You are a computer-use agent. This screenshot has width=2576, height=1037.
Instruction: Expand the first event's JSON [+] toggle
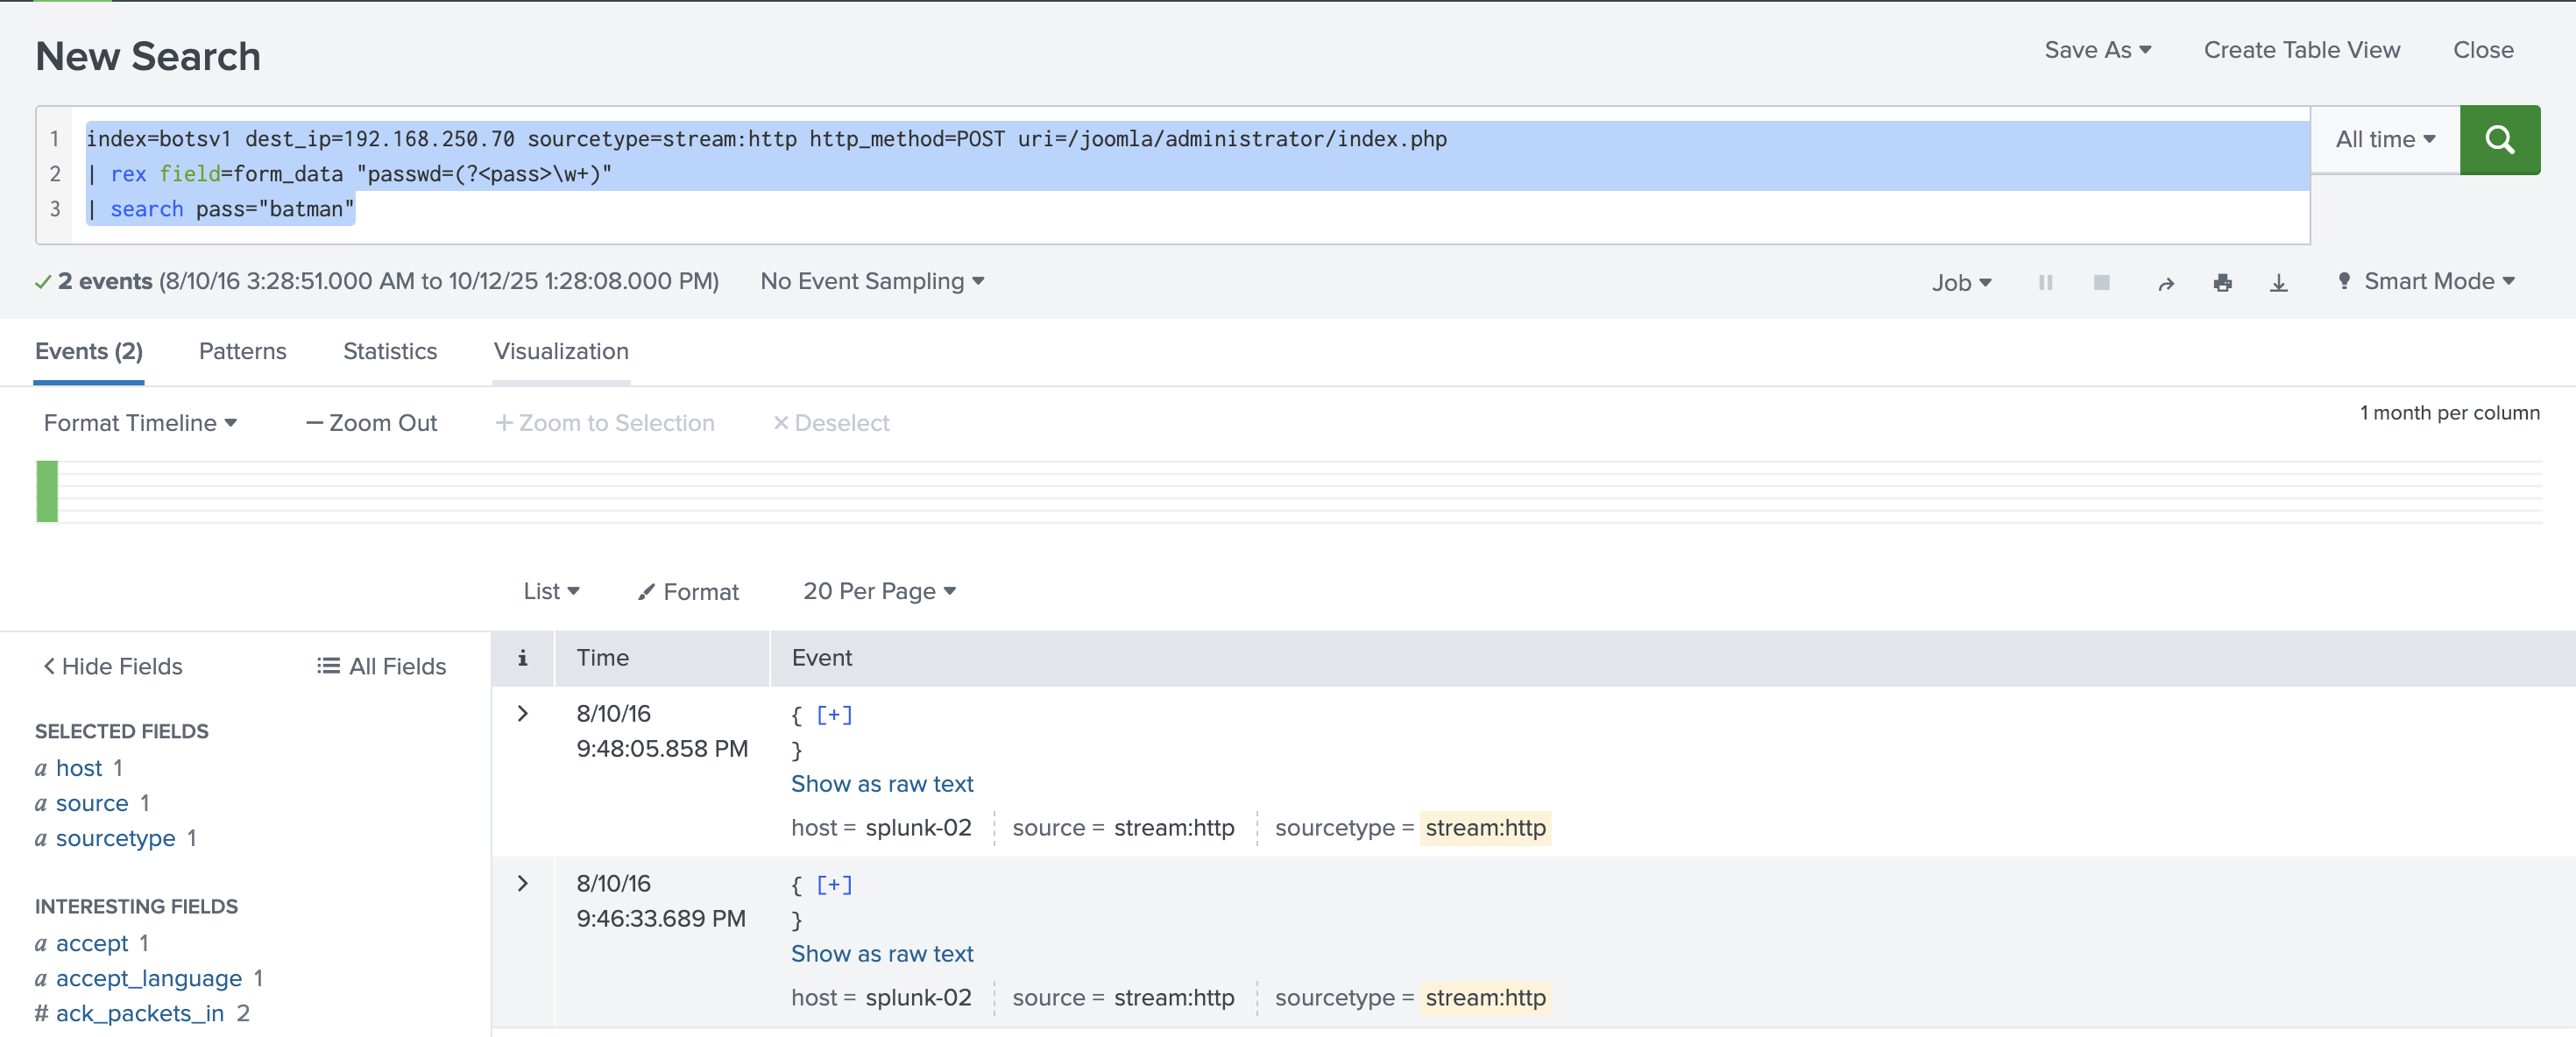pos(833,715)
